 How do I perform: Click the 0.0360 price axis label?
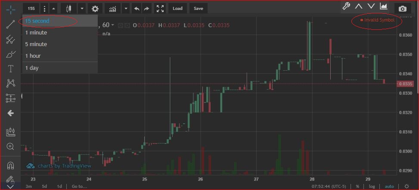(406, 35)
